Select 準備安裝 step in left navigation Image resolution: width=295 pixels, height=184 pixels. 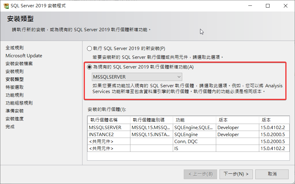click(15, 111)
